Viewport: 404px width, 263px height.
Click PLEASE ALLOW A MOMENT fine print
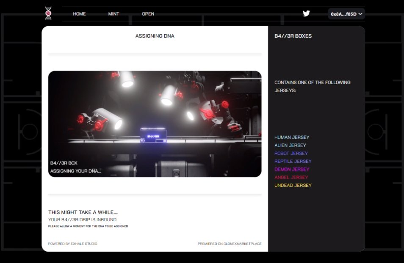88,226
